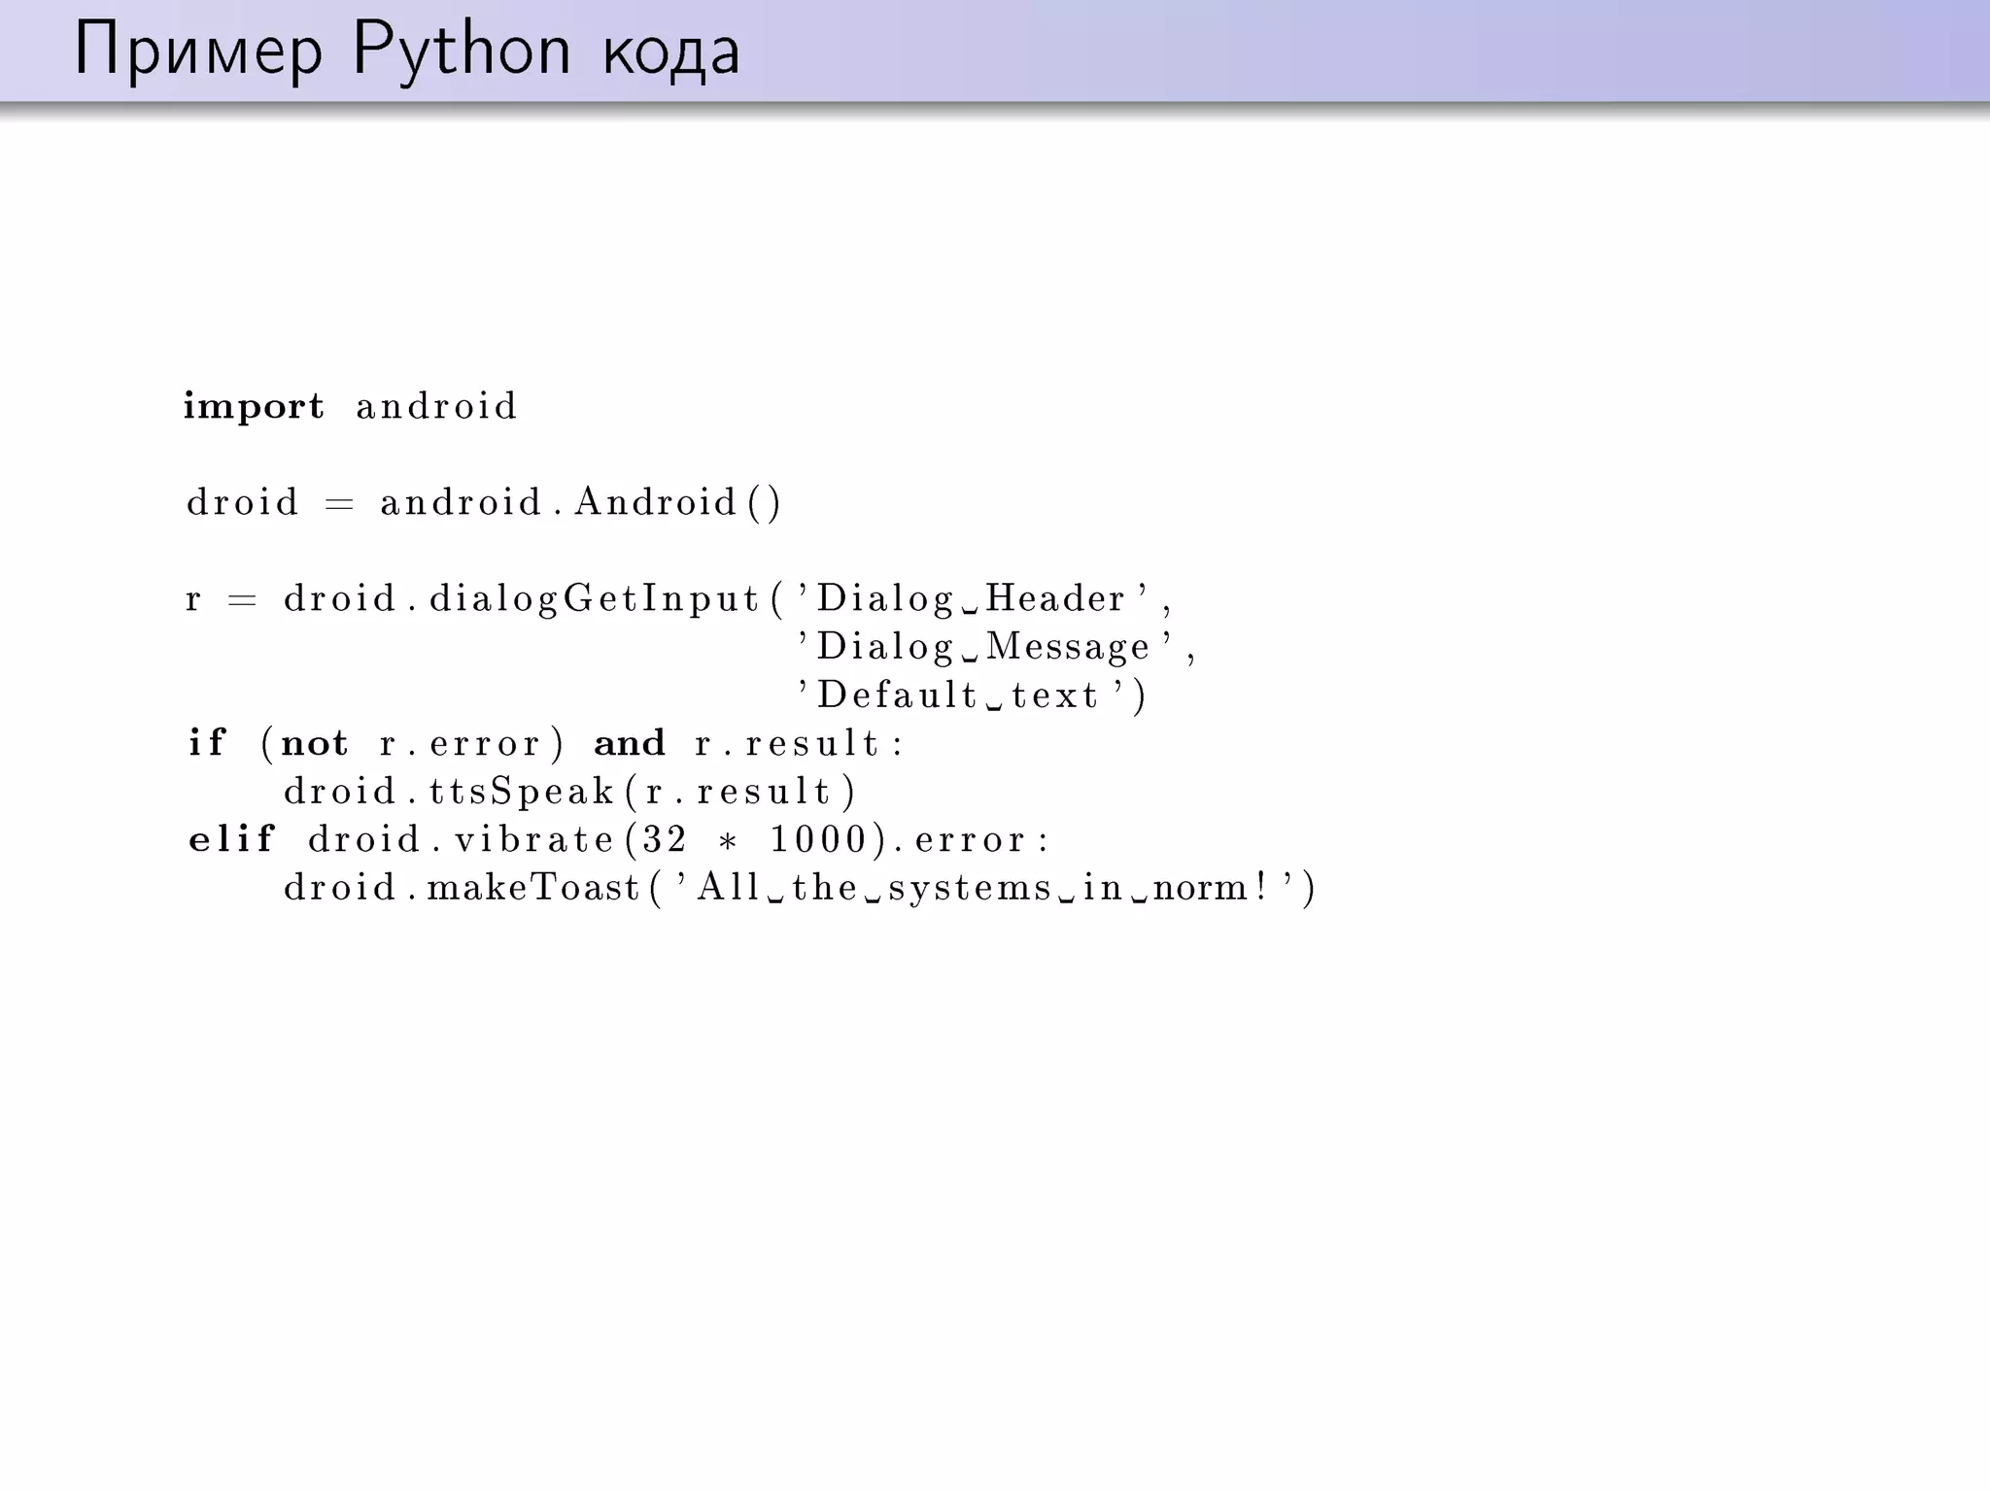Click the line 'import android'
Screen dimensions: 1990x1492
point(351,406)
